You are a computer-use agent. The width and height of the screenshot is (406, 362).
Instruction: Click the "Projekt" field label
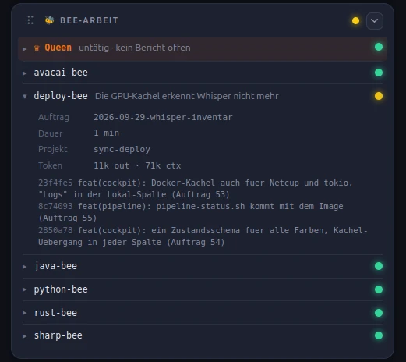[53, 149]
